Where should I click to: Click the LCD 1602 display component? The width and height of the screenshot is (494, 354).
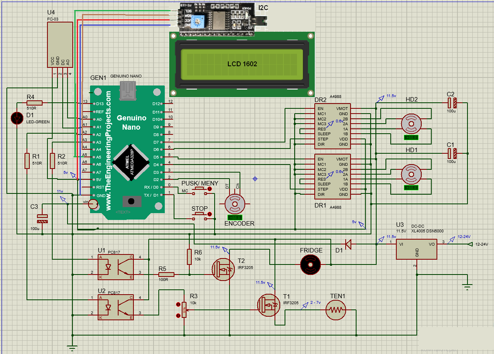242,64
